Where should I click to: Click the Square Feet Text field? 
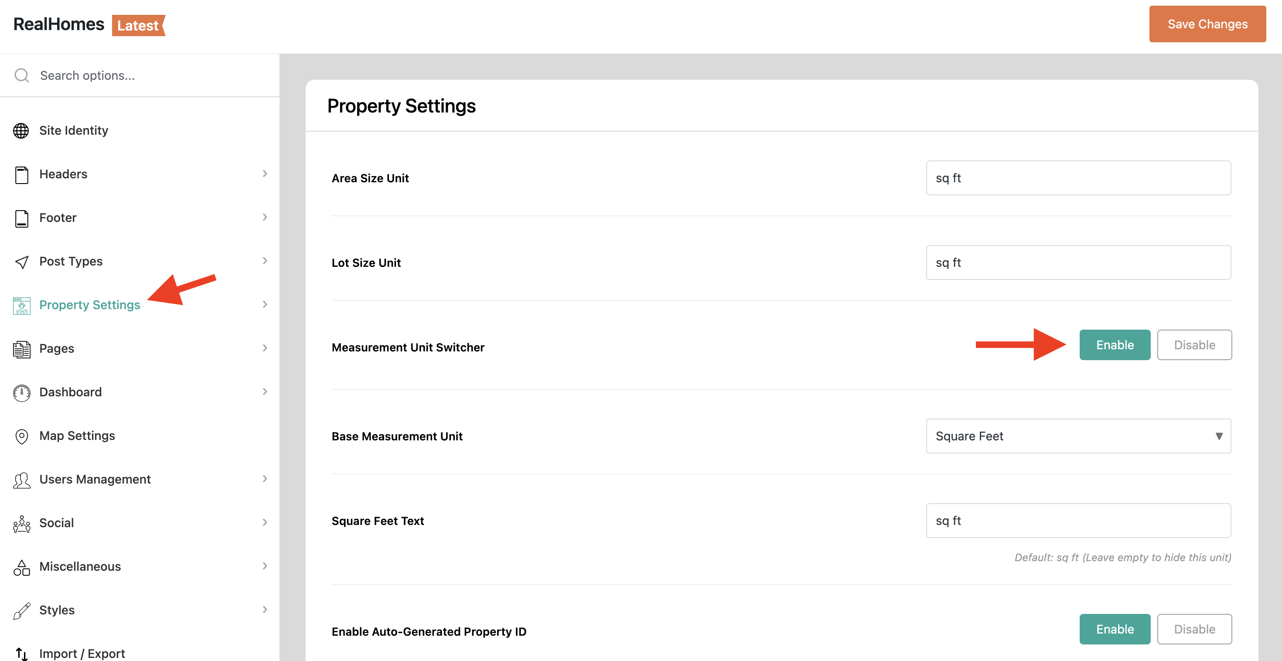[1078, 521]
